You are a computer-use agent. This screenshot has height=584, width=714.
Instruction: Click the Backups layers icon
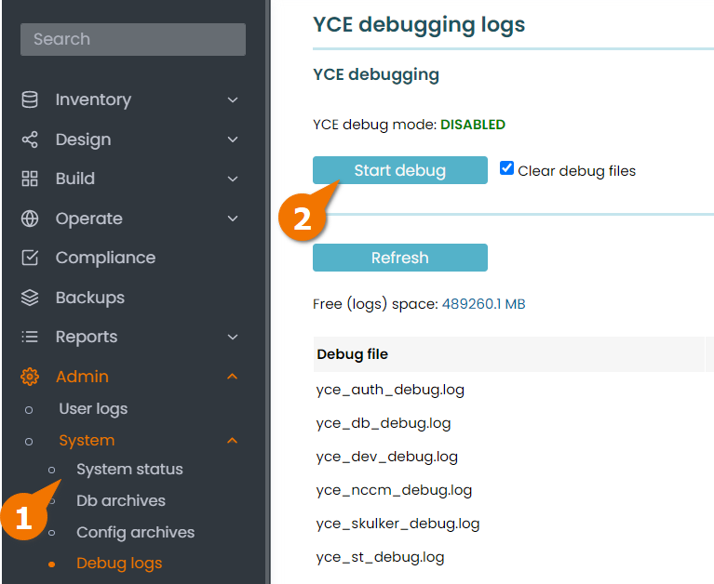(x=30, y=298)
